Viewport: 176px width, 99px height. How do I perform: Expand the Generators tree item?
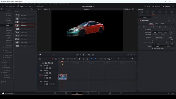click(2, 68)
